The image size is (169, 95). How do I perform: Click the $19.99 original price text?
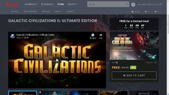(125, 68)
